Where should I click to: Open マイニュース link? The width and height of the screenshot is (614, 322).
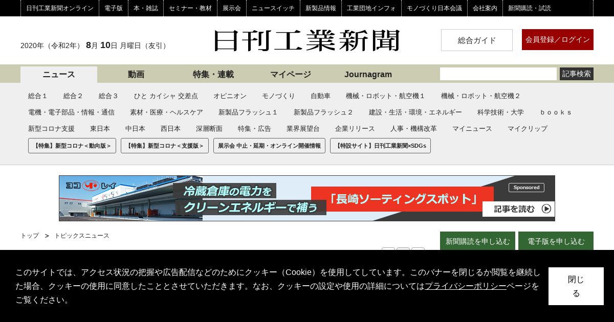click(472, 129)
